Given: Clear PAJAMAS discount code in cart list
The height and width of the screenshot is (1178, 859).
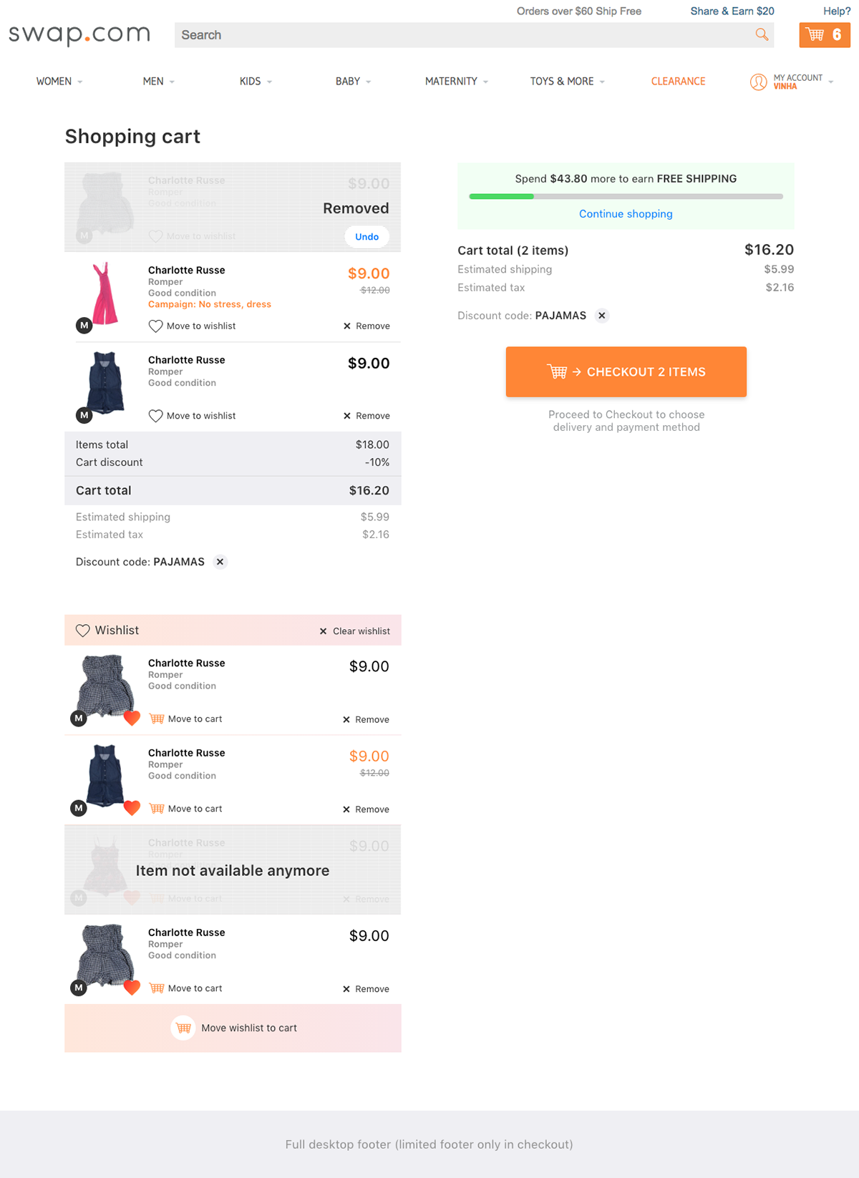Looking at the screenshot, I should coord(220,562).
